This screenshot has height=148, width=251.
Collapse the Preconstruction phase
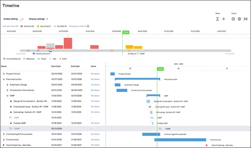[4, 79]
